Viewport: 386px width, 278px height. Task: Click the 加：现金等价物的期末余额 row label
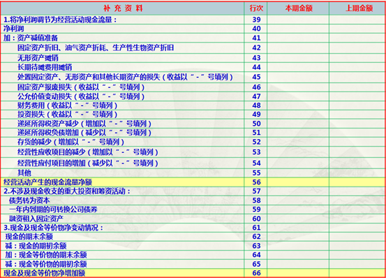coord(46,255)
